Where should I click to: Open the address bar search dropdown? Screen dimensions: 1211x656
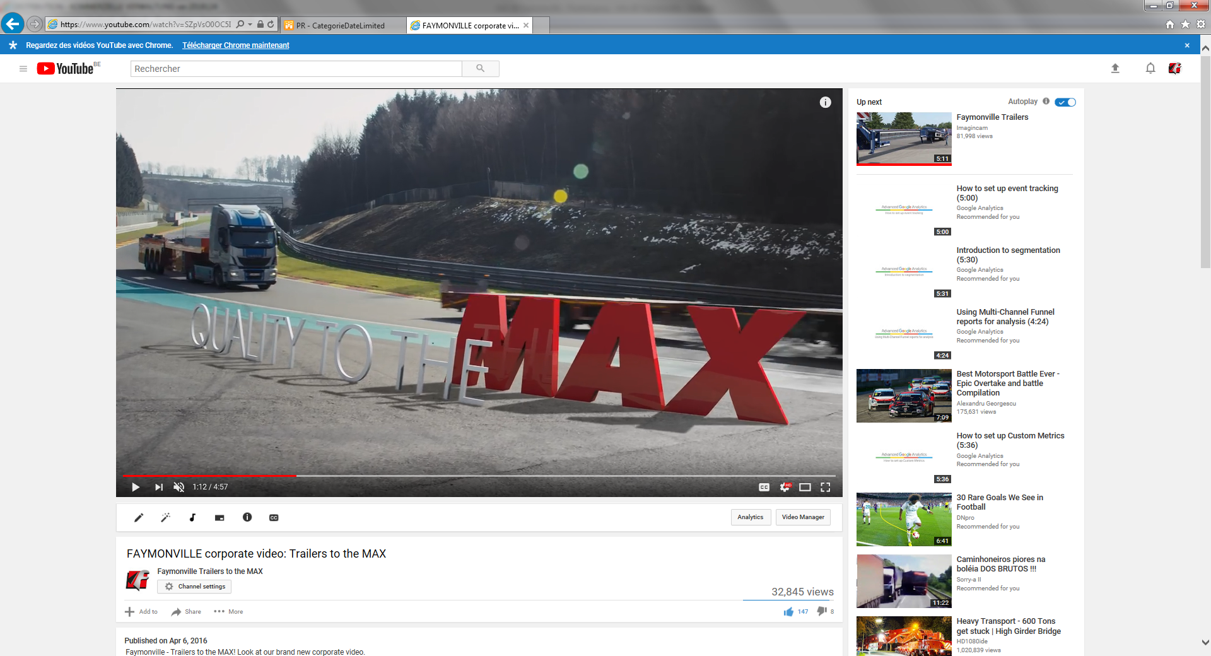click(x=250, y=25)
